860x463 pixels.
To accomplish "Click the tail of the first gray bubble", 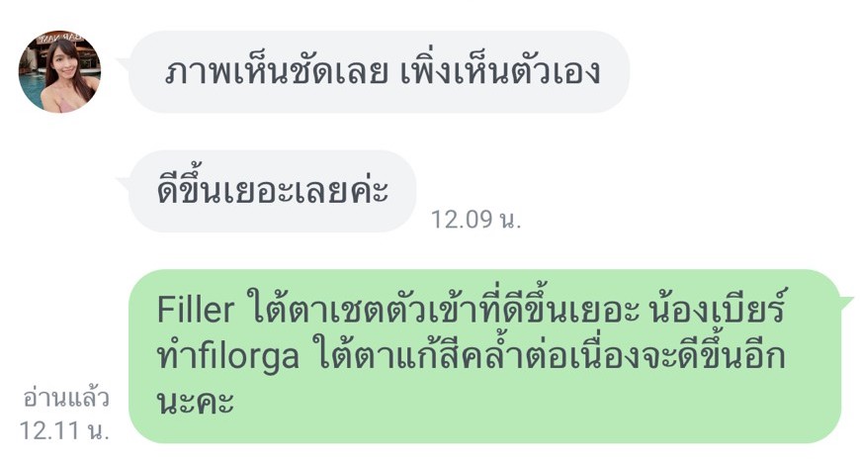I will tap(124, 62).
